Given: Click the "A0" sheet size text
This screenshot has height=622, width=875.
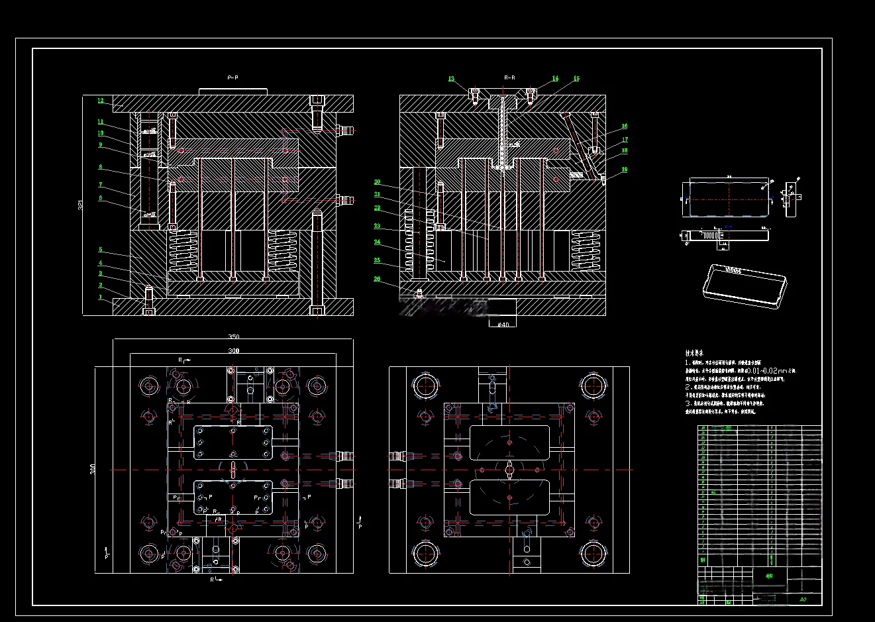Looking at the screenshot, I should [x=803, y=599].
